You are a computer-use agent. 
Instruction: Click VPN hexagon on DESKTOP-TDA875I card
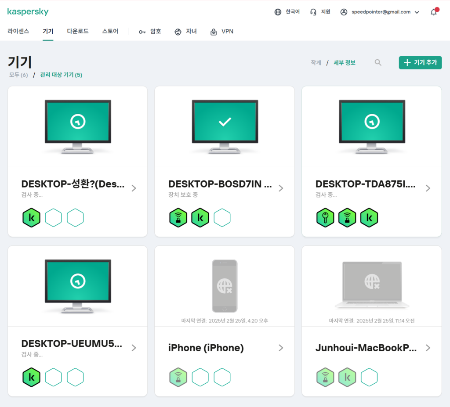point(347,218)
